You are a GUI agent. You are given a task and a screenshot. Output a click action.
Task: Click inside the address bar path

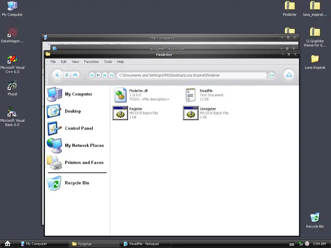[192, 75]
